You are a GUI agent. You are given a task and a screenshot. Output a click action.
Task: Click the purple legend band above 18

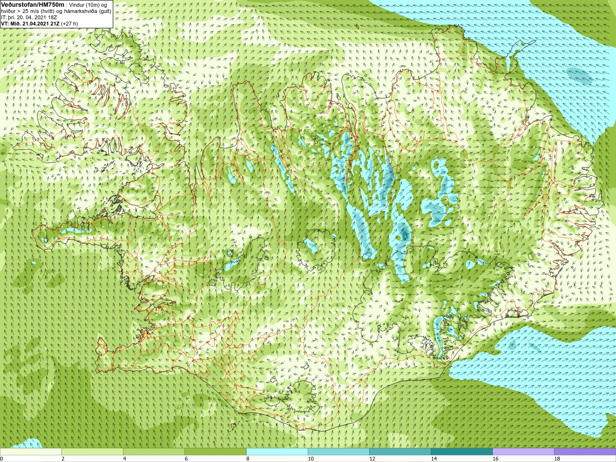(585, 452)
